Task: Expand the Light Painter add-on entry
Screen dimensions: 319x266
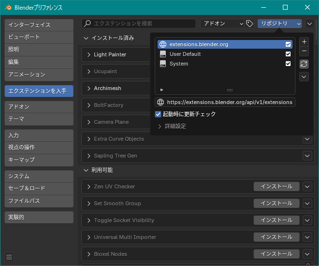Action: [89, 54]
